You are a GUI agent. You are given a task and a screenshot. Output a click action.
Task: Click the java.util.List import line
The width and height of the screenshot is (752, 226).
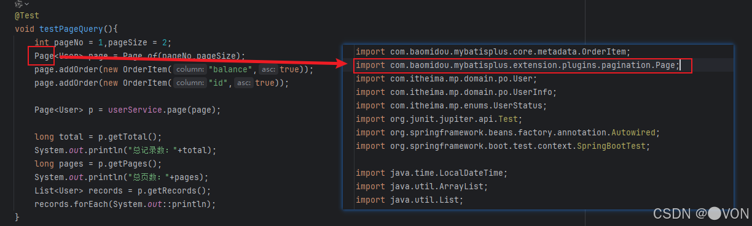point(410,200)
